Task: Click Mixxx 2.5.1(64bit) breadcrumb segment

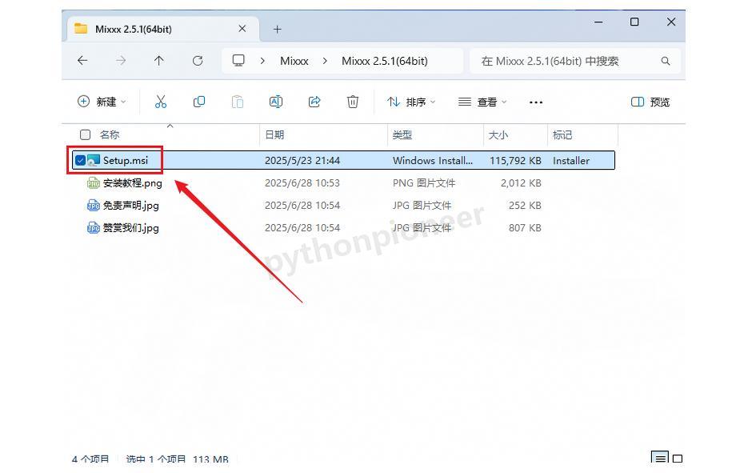Action: point(385,61)
